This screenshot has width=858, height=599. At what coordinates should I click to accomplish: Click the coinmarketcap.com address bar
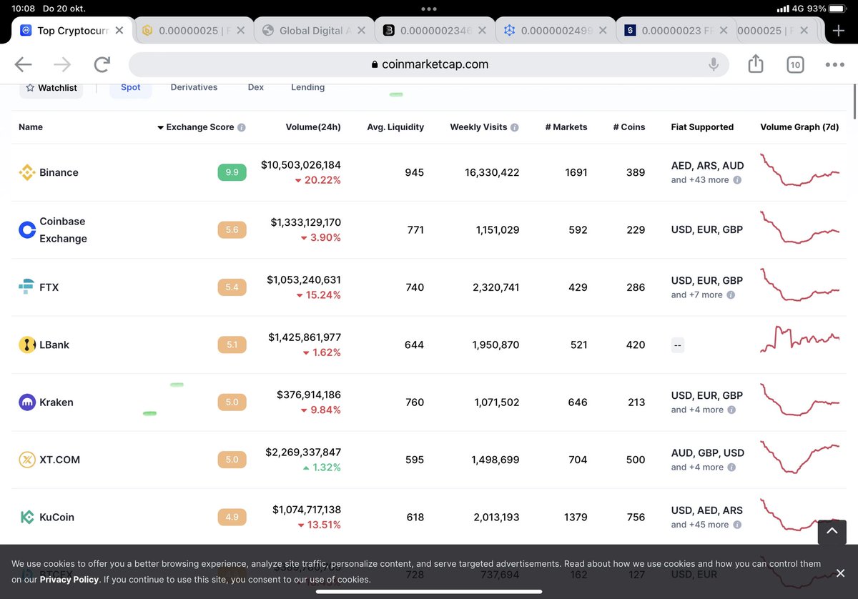(x=429, y=64)
